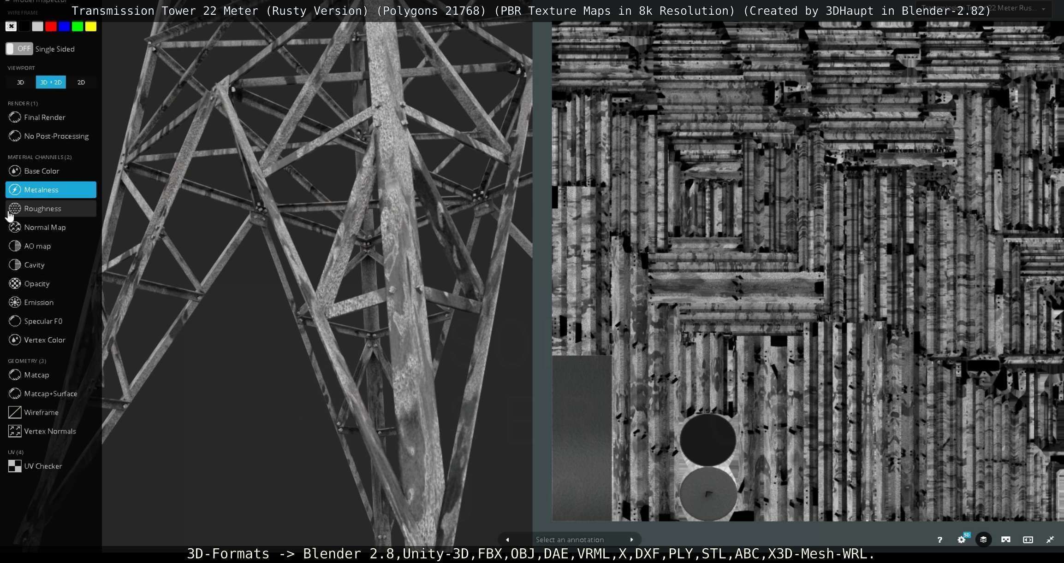Switch viewport to 2D only
Viewport: 1064px width, 563px height.
pos(81,82)
